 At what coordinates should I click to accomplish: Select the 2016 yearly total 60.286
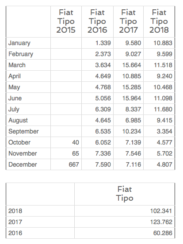[x=163, y=233]
